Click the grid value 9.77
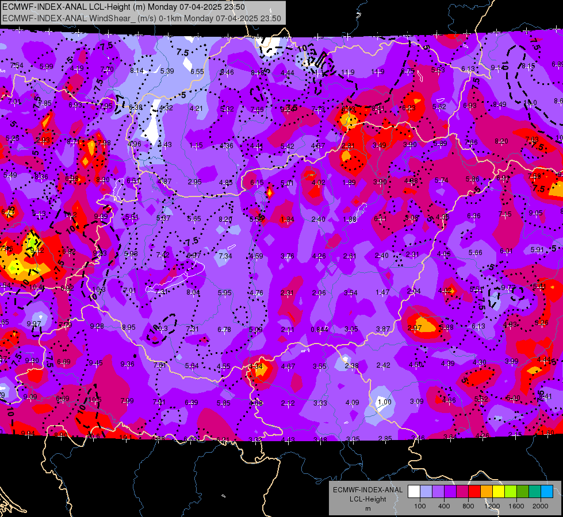Viewport: 563px width, 517px height. [x=508, y=287]
